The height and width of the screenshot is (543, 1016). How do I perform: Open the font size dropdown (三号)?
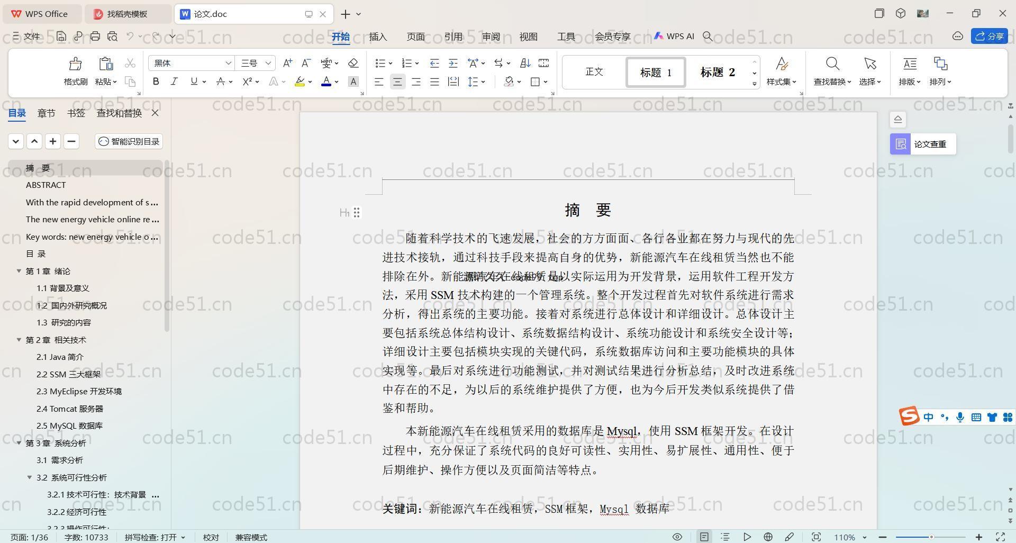[x=268, y=63]
